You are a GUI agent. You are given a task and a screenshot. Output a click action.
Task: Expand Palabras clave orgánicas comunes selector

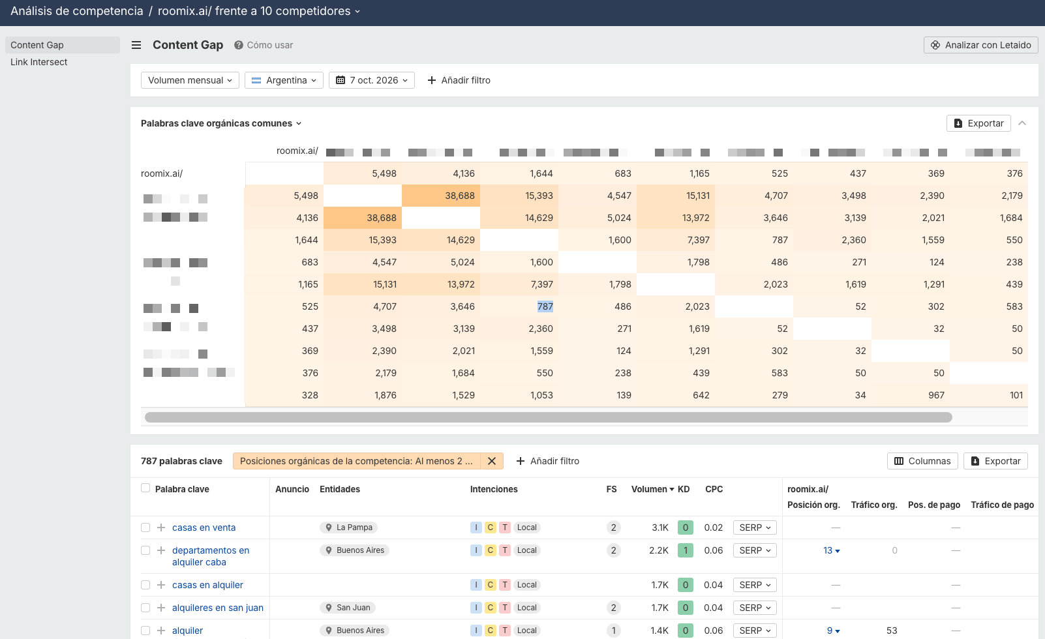pos(221,123)
